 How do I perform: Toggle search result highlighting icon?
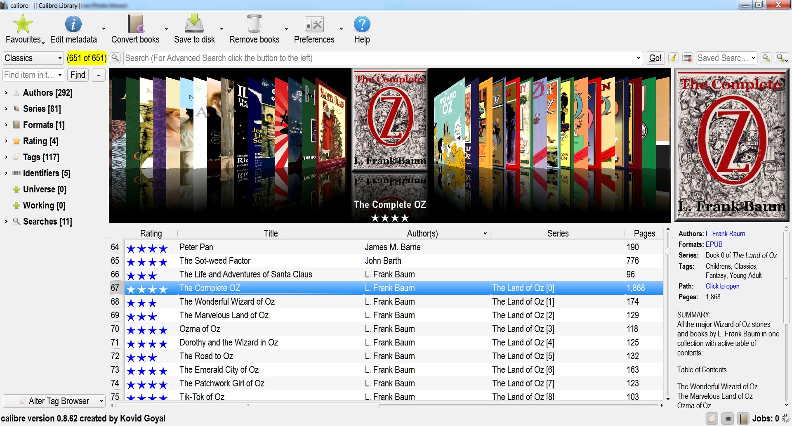pyautogui.click(x=688, y=58)
